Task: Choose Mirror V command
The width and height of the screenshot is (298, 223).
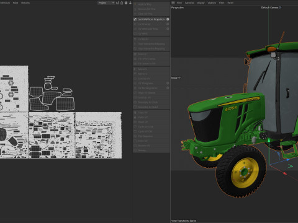Action: [x=151, y=74]
